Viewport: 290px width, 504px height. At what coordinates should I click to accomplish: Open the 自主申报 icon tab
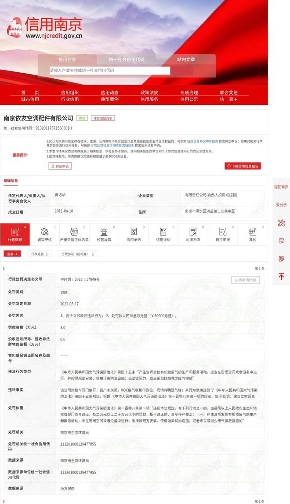[x=223, y=234]
